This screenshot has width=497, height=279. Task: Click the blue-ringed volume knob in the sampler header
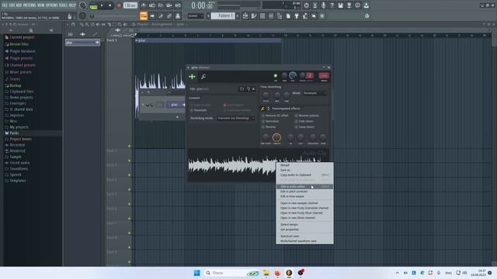(293, 75)
